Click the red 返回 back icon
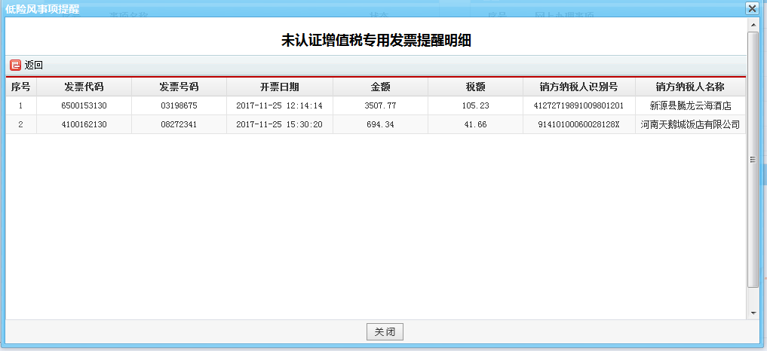Viewport: 767px width, 351px height. 15,66
